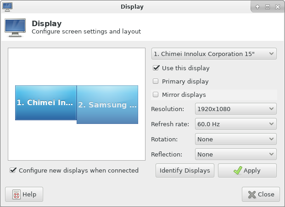The width and height of the screenshot is (285, 207).
Task: Open the Refresh rate 60.0 Hz dropdown
Action: tap(235, 124)
